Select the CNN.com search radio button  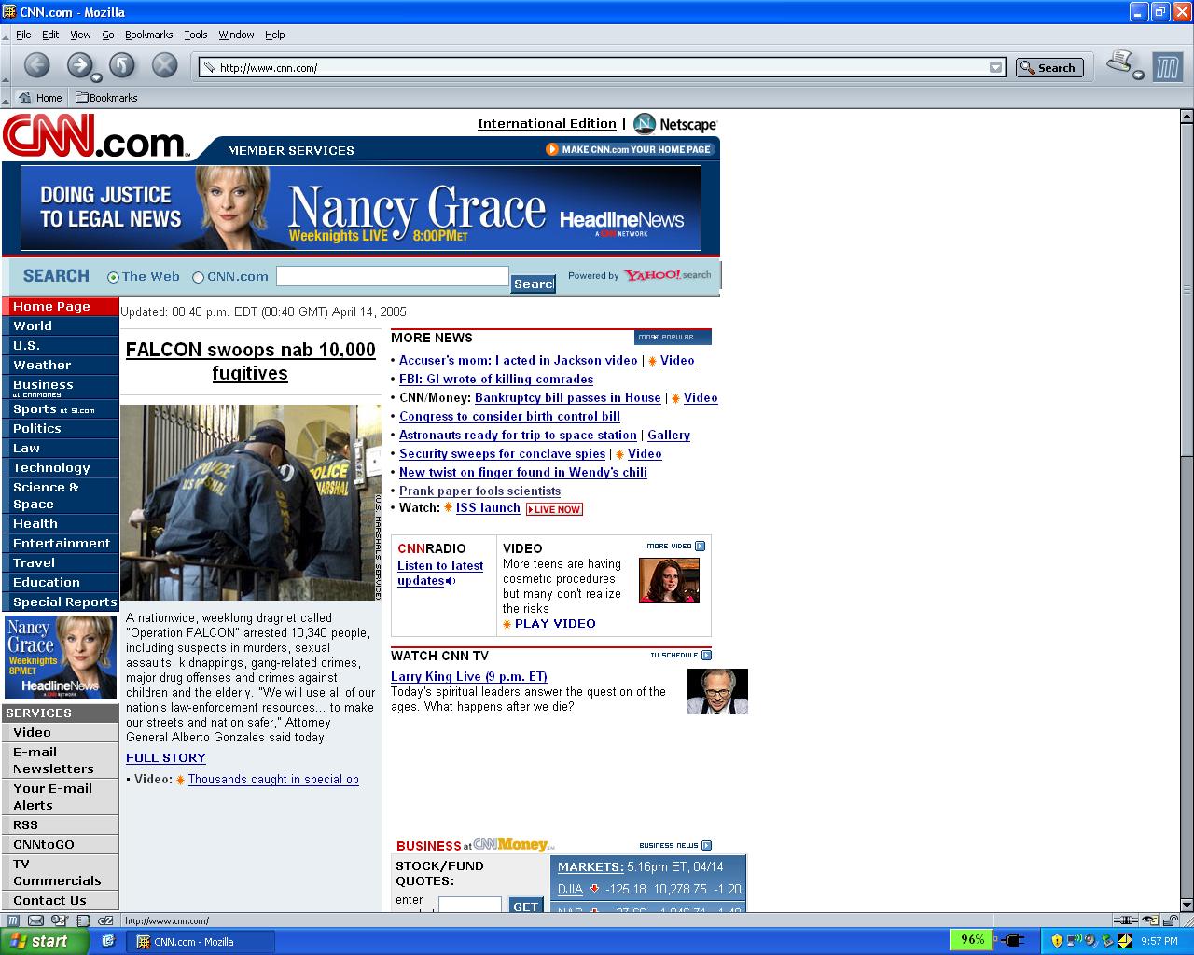tap(198, 277)
